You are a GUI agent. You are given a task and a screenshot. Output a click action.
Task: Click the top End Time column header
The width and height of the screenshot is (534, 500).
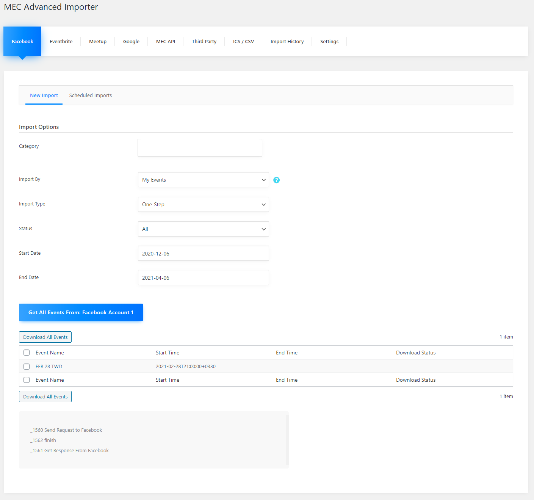[287, 353]
